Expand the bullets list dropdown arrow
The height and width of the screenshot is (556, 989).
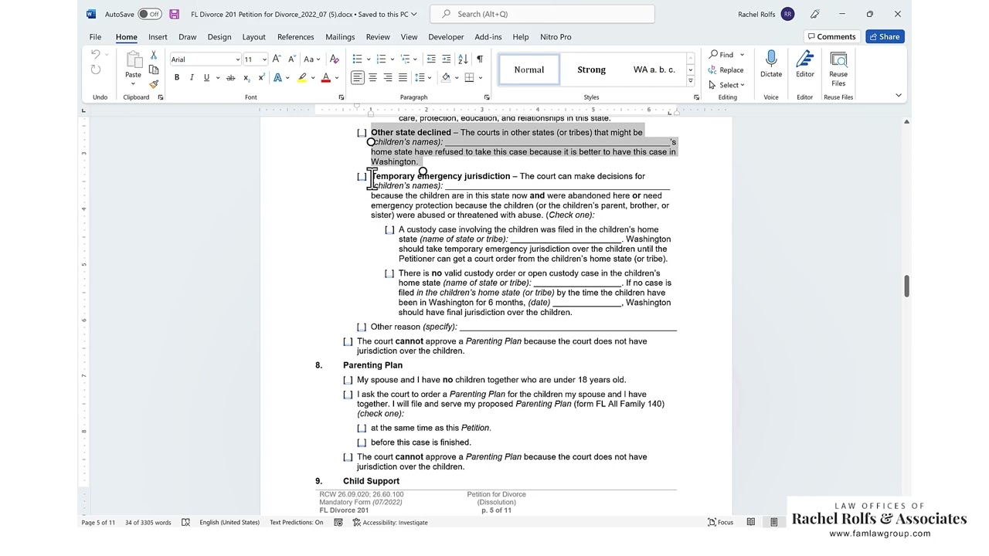click(368, 59)
